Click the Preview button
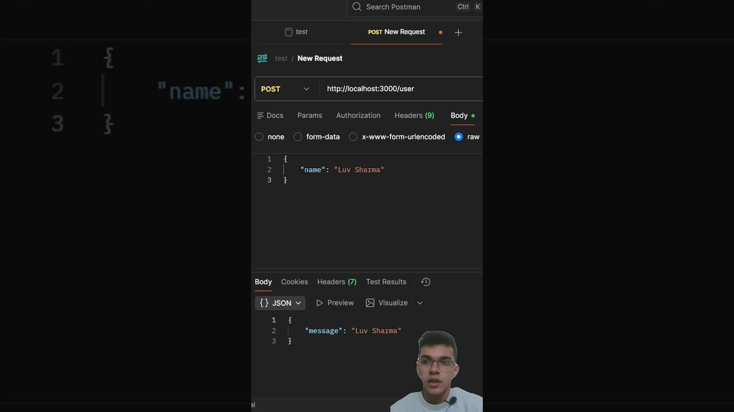Screen dimensions: 734x412 (x=335, y=303)
